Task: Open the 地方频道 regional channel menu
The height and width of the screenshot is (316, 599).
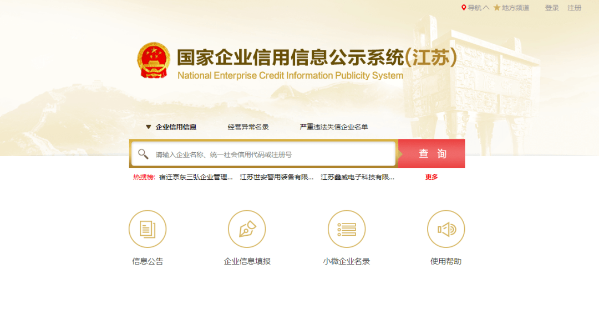Action: (515, 8)
